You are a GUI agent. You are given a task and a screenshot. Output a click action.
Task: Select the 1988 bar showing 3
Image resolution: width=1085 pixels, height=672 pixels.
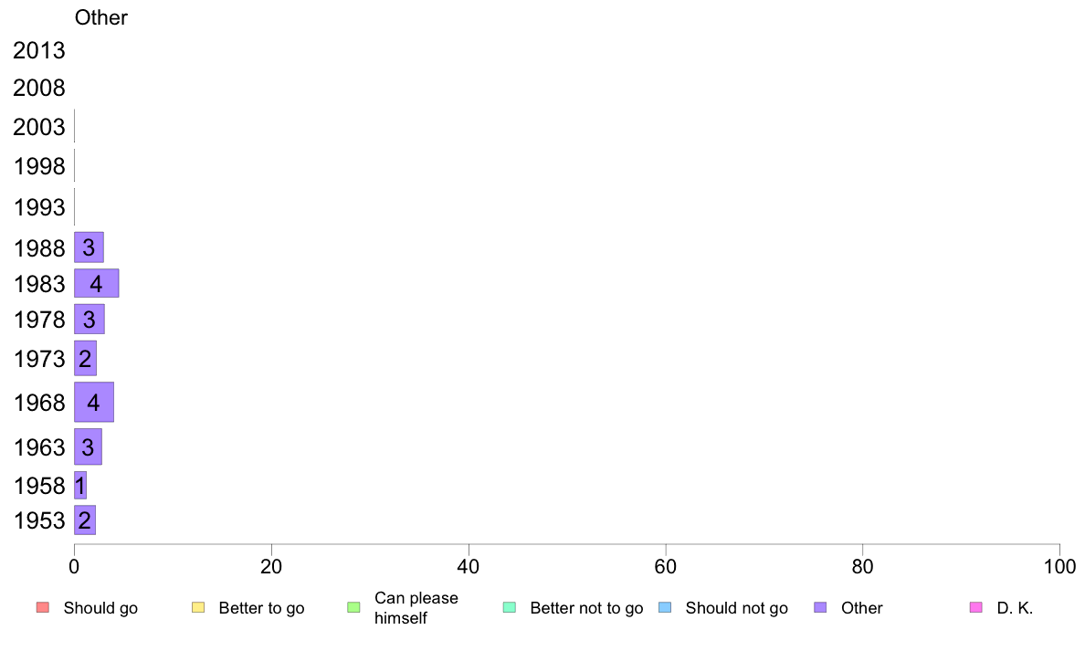pos(89,247)
